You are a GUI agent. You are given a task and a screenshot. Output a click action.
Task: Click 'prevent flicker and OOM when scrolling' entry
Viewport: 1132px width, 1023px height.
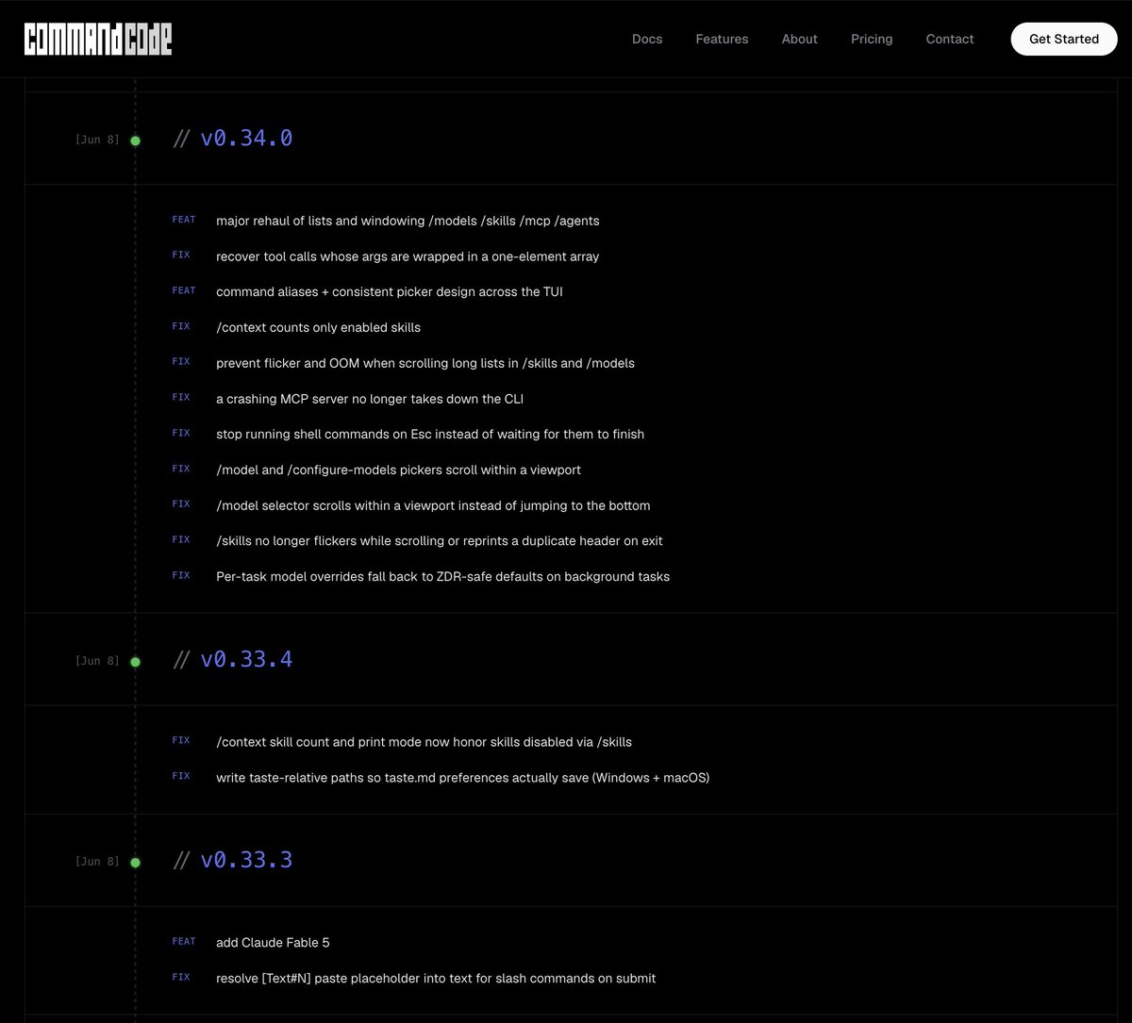pyautogui.click(x=425, y=363)
